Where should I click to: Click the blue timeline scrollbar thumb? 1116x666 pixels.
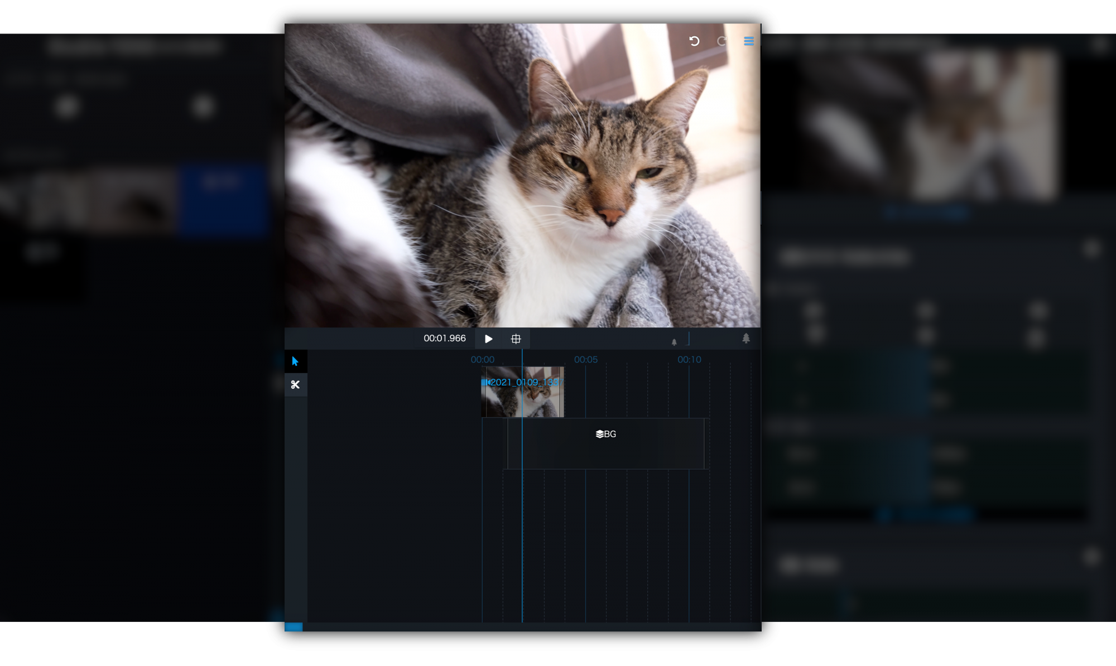(294, 627)
